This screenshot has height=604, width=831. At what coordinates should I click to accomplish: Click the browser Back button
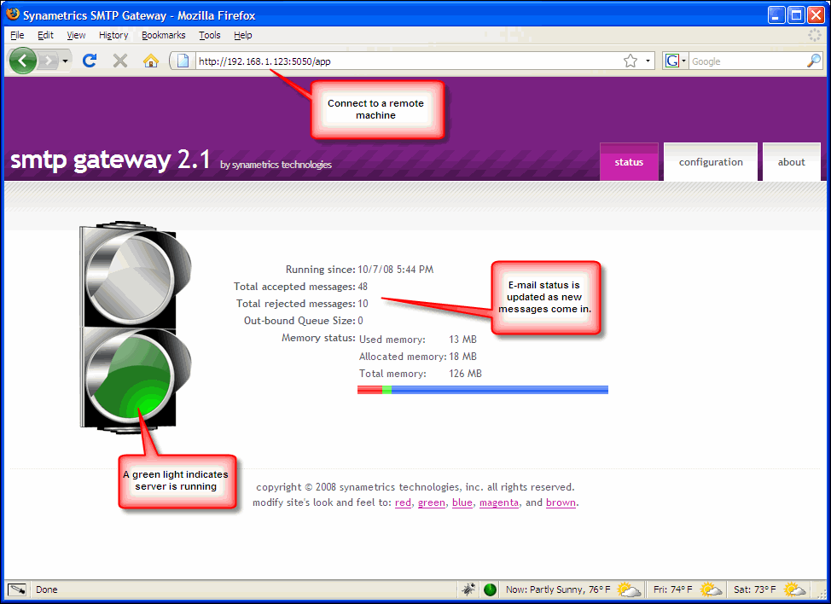[23, 61]
